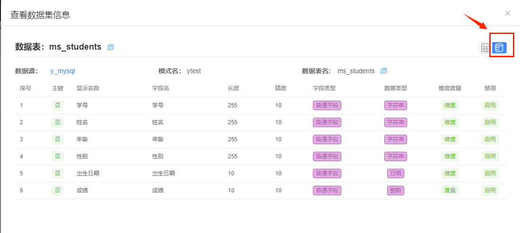Screen dimensions: 520x233
Task: Click the 显示名称 column header
Action: click(88, 88)
